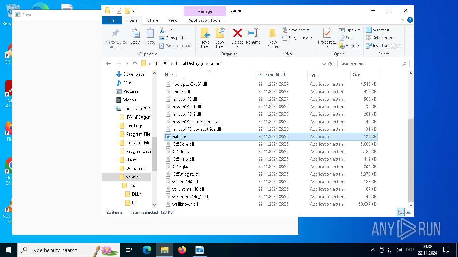The image size is (458, 257).
Task: Click Select all
Action: pos(377,30)
